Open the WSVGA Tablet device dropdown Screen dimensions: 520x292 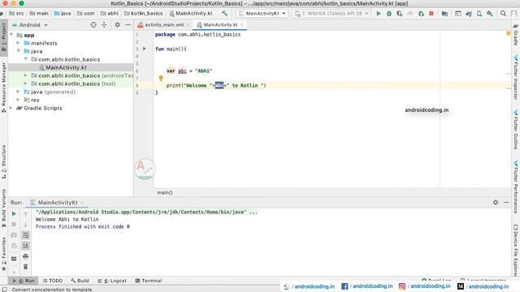coord(332,14)
